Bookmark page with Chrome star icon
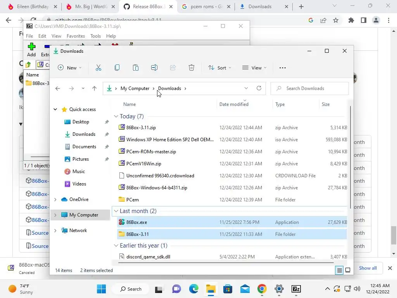Screen dimensions: 397x298 (x=336, y=20)
